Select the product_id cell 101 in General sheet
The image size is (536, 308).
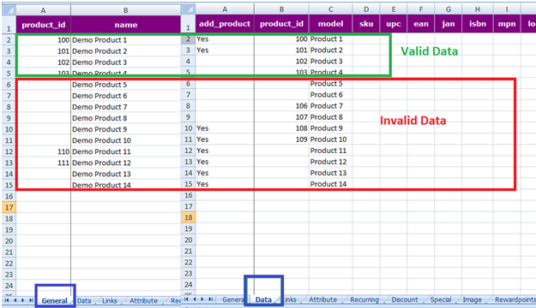click(x=44, y=51)
